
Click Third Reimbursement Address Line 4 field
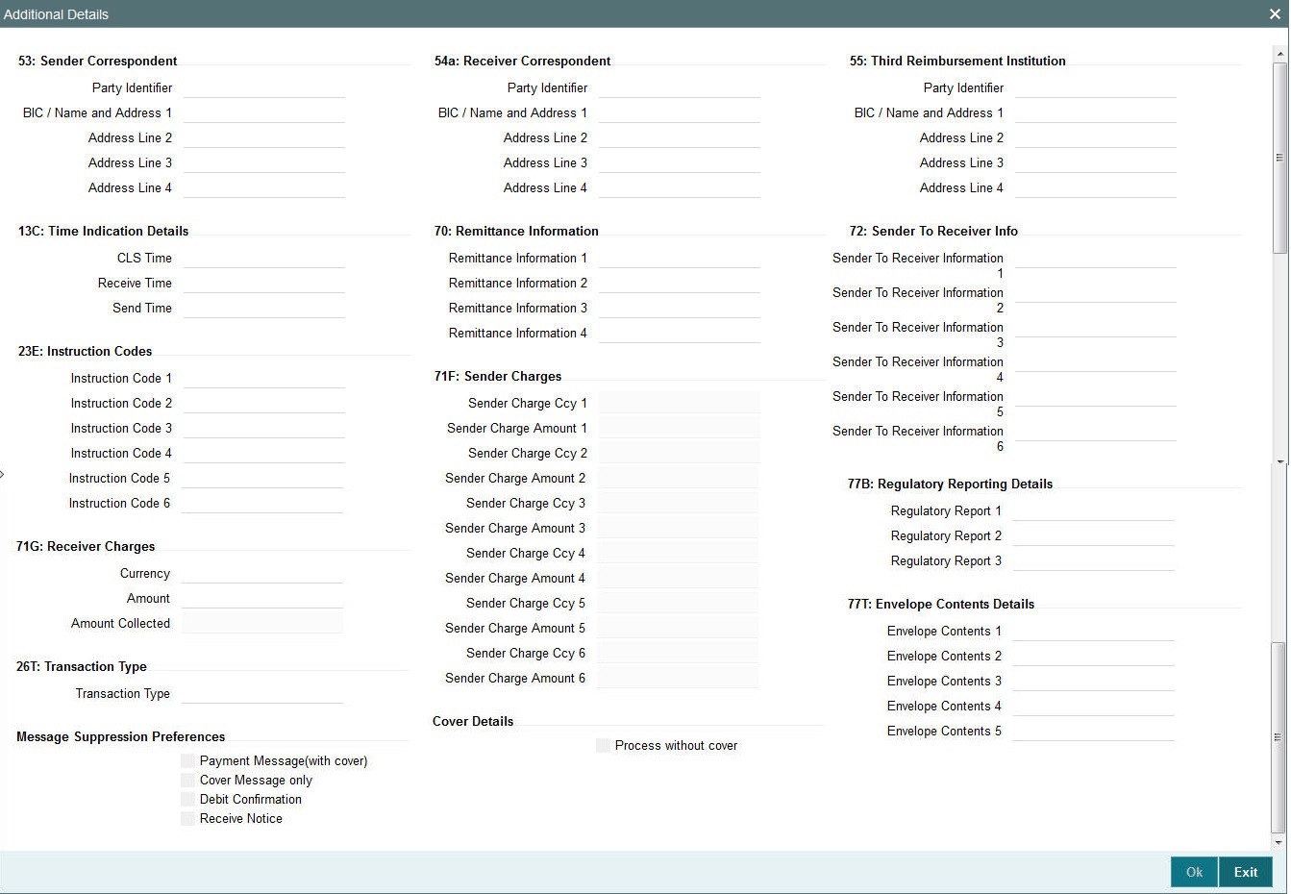(x=1096, y=187)
